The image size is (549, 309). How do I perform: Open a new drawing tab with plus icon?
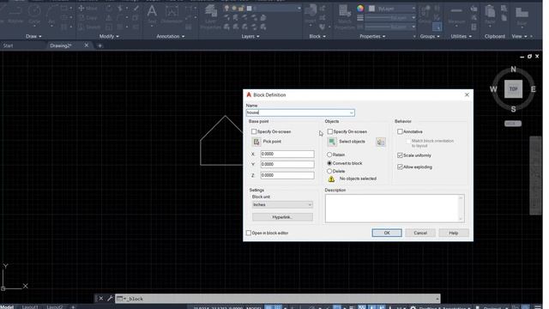100,45
